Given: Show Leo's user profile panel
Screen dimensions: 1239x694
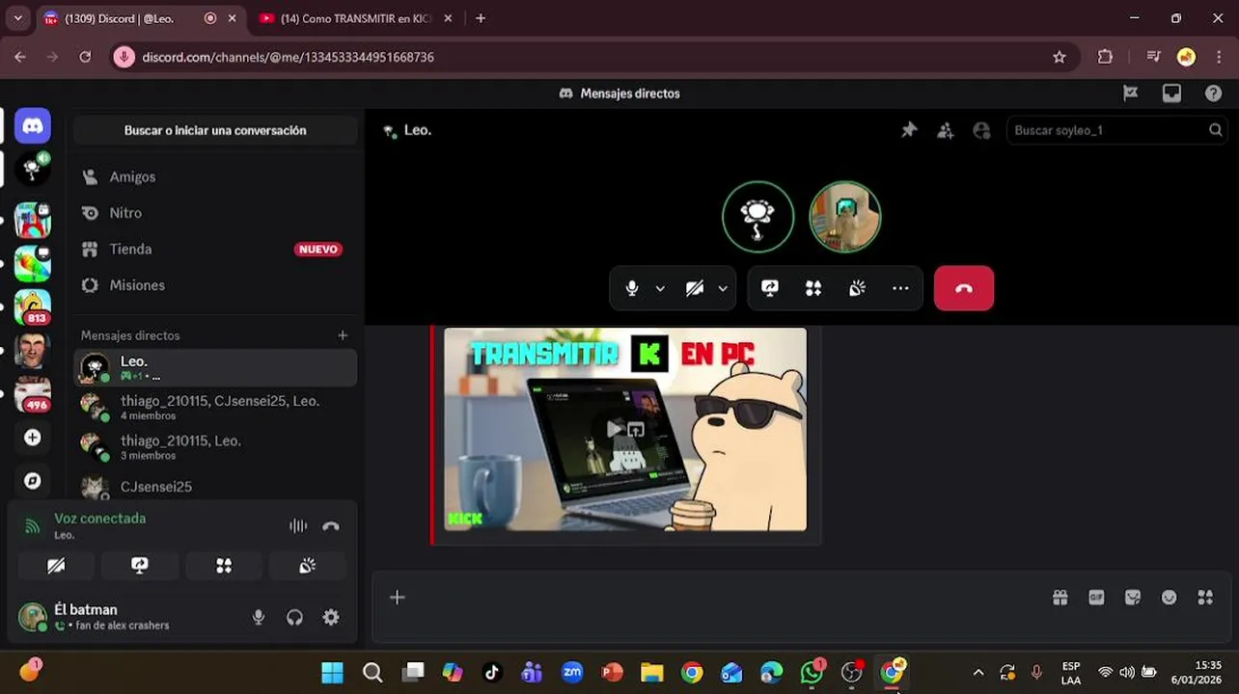Looking at the screenshot, I should (x=981, y=130).
